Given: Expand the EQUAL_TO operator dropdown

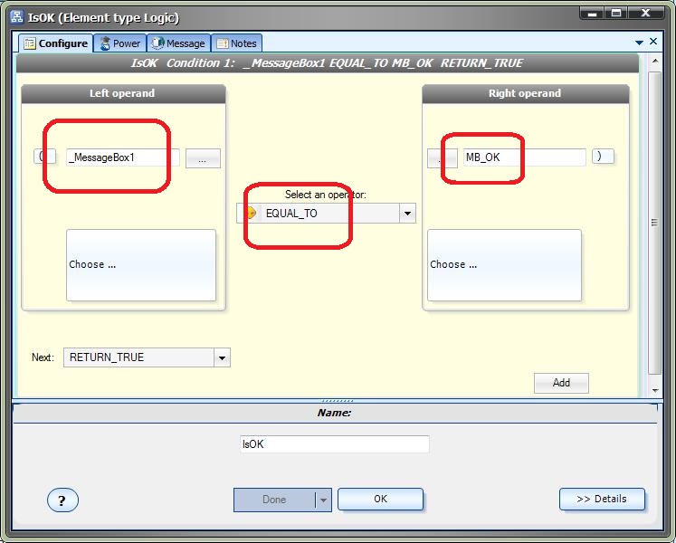Looking at the screenshot, I should [407, 213].
